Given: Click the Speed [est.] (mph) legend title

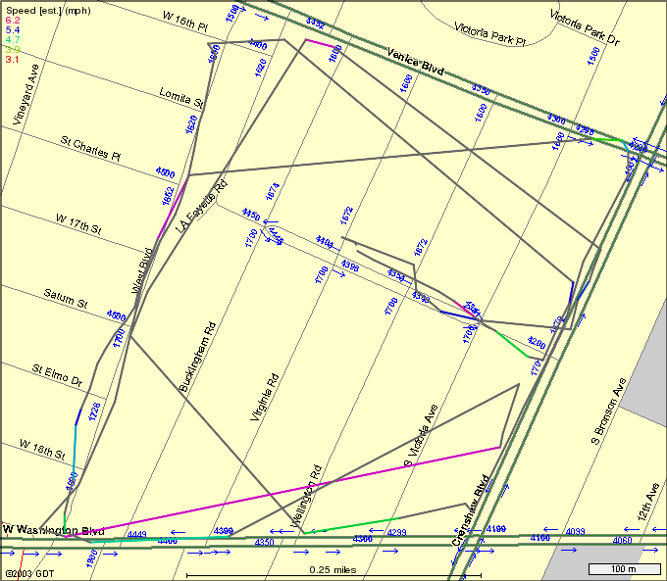Looking at the screenshot, I should coord(48,11).
